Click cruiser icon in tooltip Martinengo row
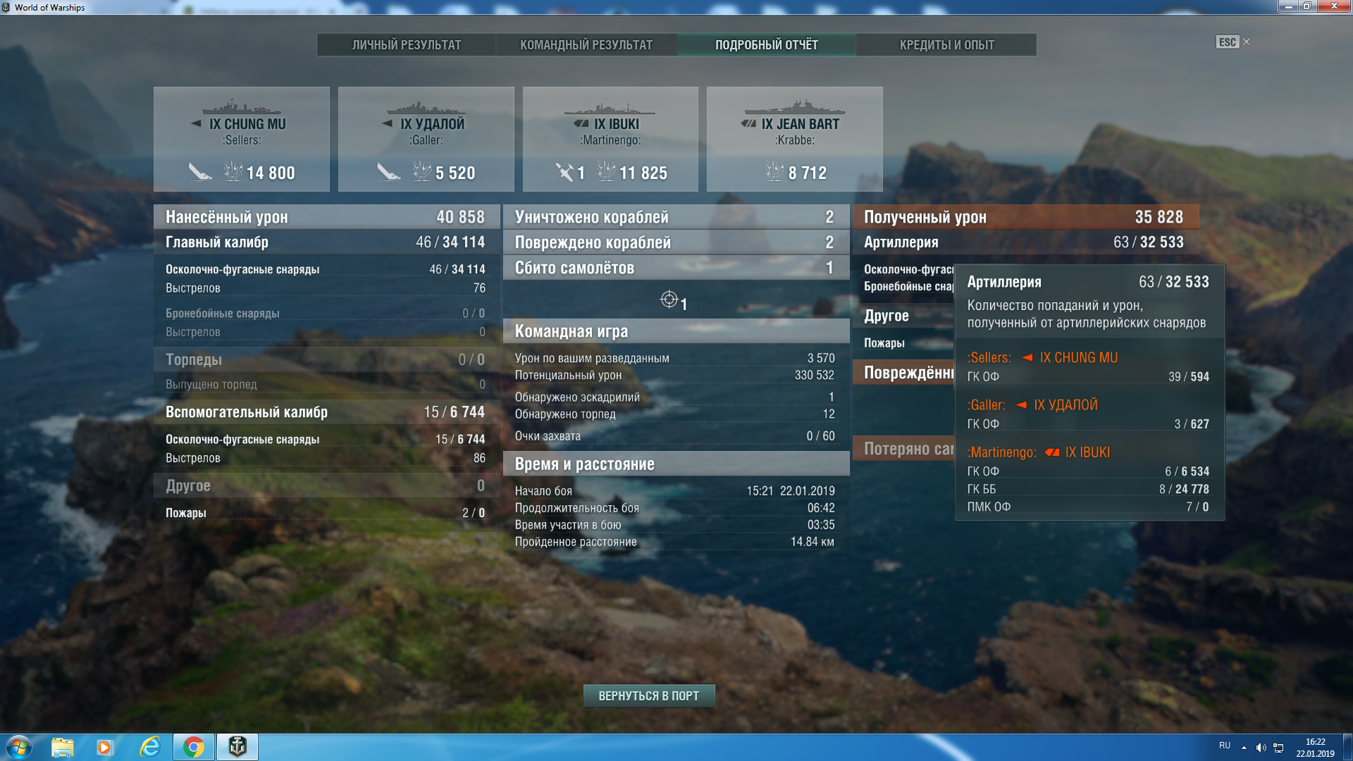The image size is (1353, 761). pos(1052,452)
